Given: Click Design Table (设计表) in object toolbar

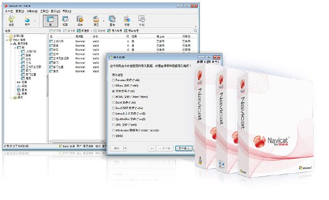Looking at the screenshot, I should tap(69, 31).
